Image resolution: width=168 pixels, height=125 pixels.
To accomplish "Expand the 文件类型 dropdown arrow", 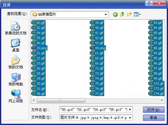I will [x=130, y=118].
